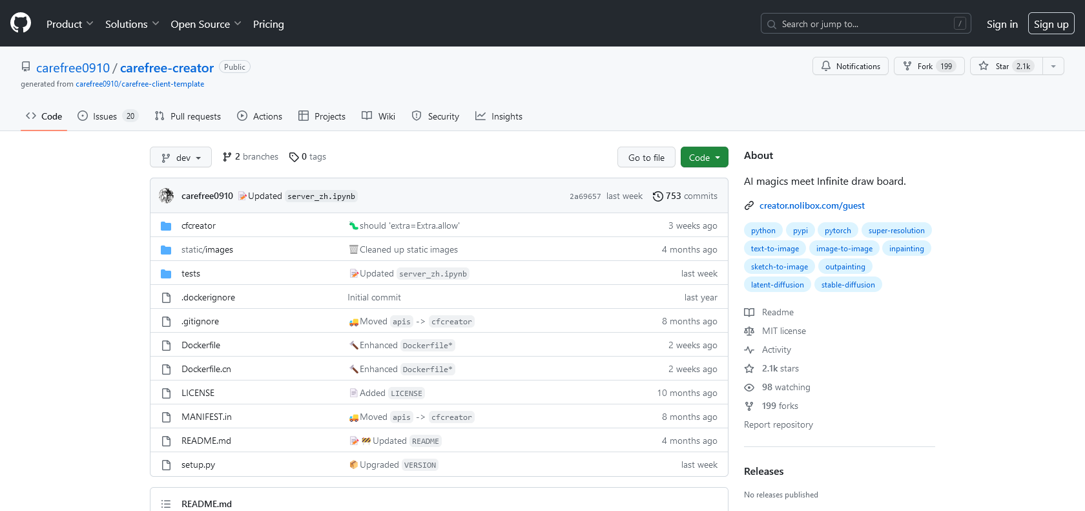Open the 'Initial commit' message link

[x=374, y=297]
